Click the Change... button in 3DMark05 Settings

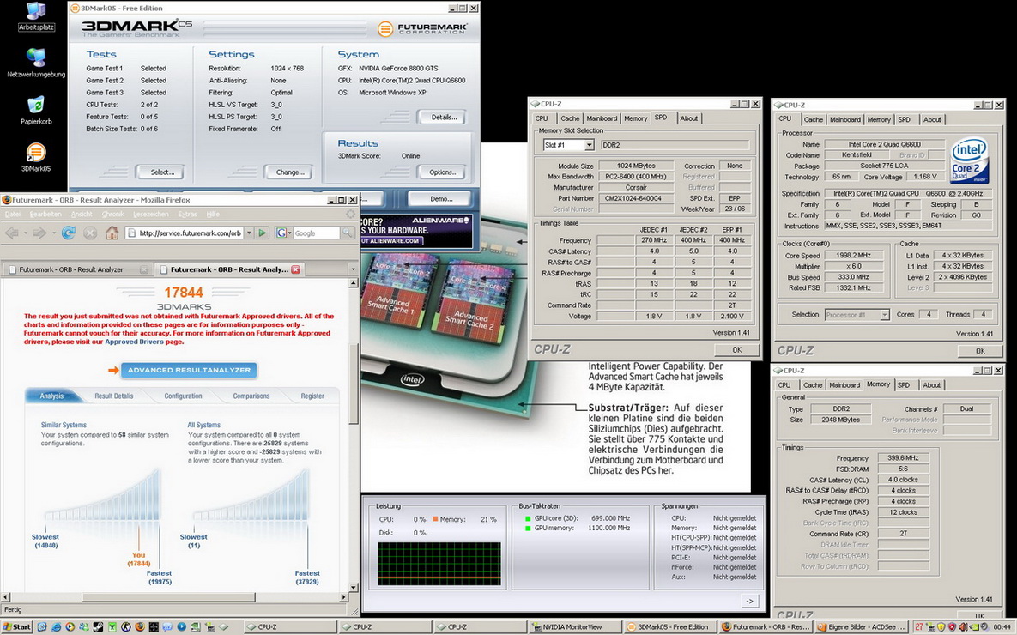[289, 172]
